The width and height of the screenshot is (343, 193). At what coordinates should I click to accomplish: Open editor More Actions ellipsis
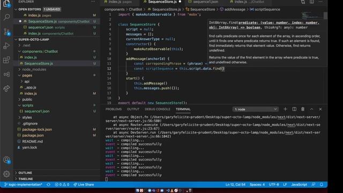point(320,2)
